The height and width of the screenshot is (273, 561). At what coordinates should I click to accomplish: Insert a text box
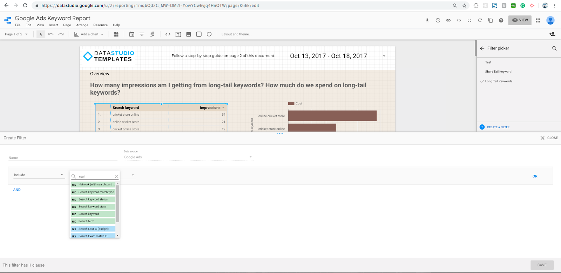(178, 34)
